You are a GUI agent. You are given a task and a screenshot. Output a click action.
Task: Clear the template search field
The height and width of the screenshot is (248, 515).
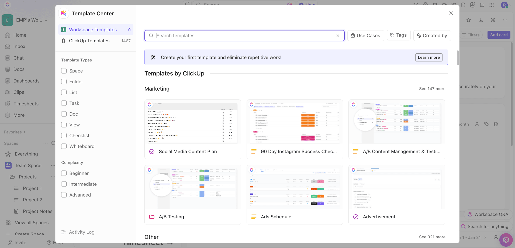(338, 36)
